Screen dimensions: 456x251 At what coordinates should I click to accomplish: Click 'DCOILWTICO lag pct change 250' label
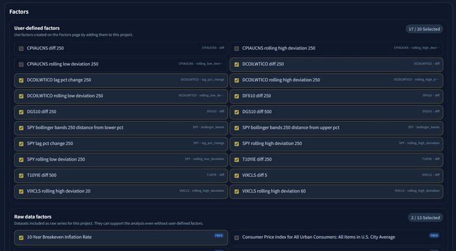(x=59, y=80)
